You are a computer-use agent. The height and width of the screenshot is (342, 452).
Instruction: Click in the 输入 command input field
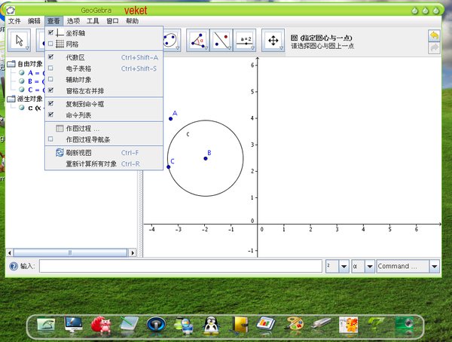pyautogui.click(x=179, y=266)
